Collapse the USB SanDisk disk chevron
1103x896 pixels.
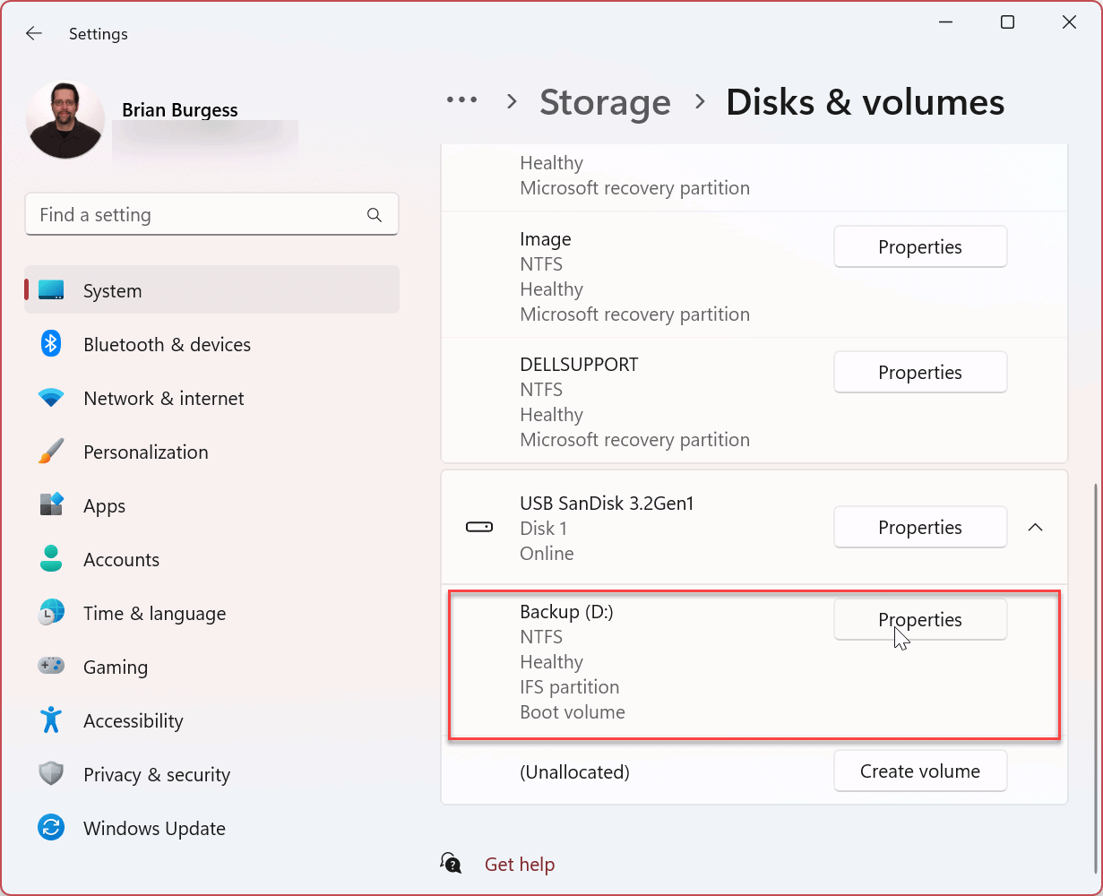click(x=1035, y=528)
